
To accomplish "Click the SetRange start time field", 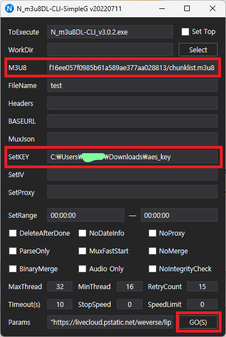I will coord(86,215).
